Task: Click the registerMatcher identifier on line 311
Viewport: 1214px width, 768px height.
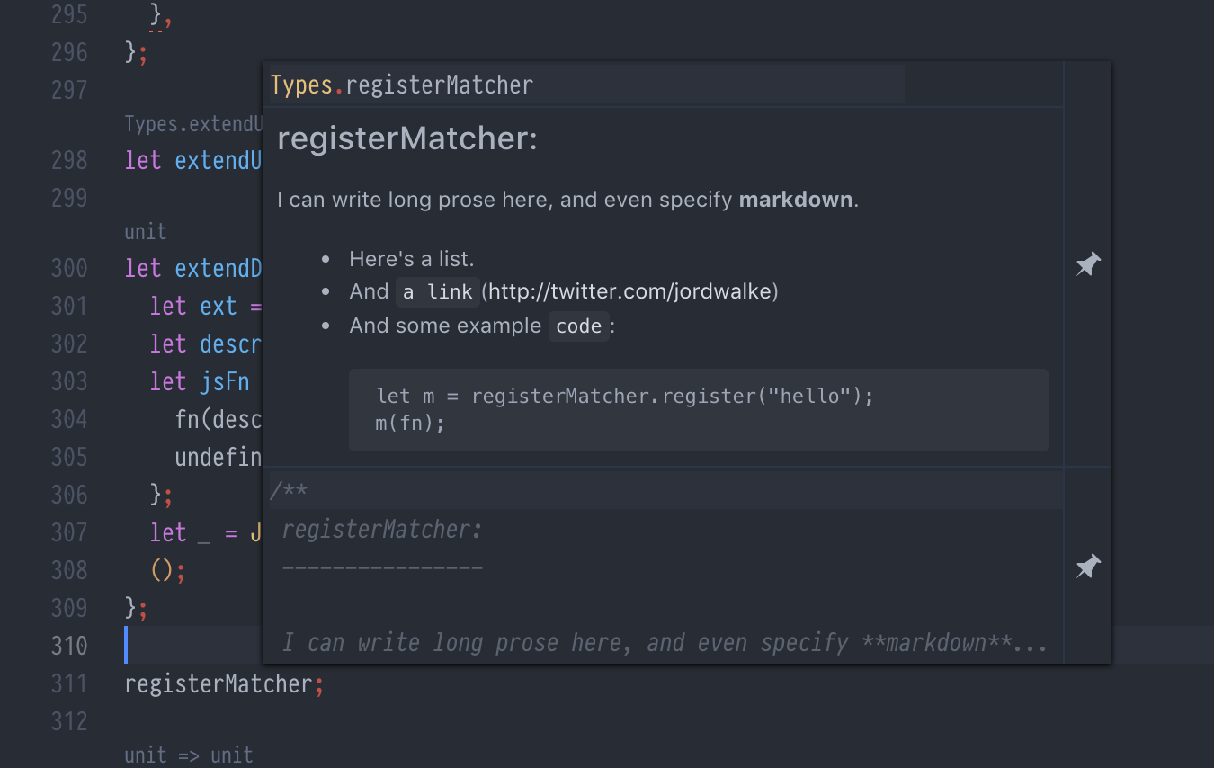Action: (219, 684)
